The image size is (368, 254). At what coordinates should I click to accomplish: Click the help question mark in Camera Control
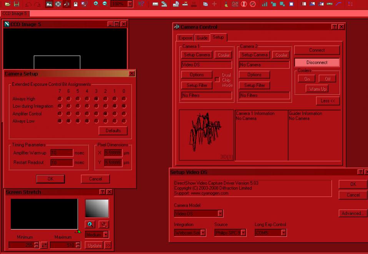[335, 27]
